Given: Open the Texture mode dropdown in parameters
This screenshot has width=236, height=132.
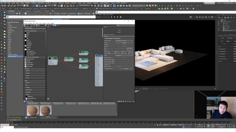Looking at the screenshot, I should [124, 41].
